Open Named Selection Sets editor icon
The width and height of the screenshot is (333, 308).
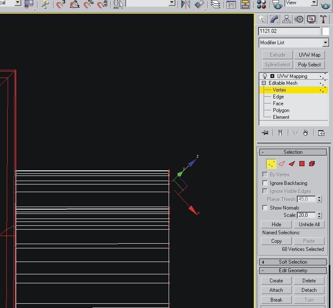coord(118,4)
